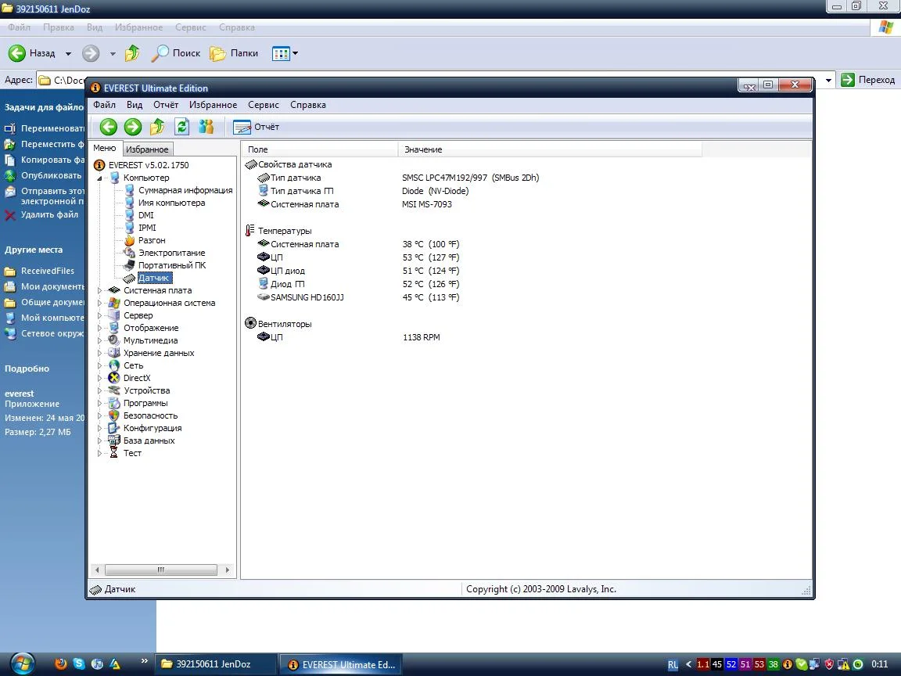Expand the Хранение данных tree node

click(x=99, y=353)
